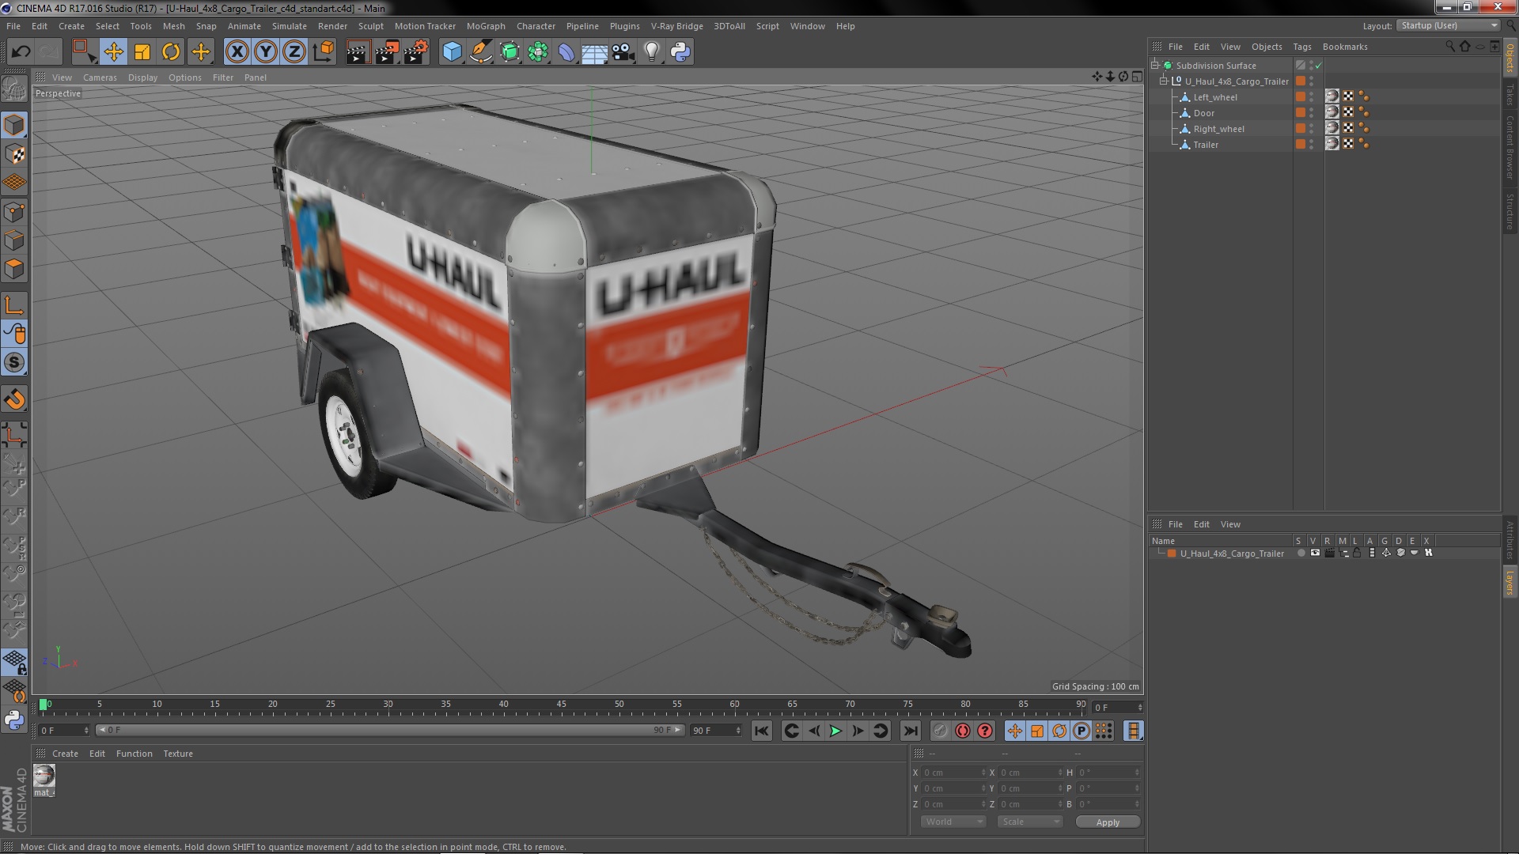Screen dimensions: 1519x854
Task: Render the active view
Action: [x=358, y=52]
